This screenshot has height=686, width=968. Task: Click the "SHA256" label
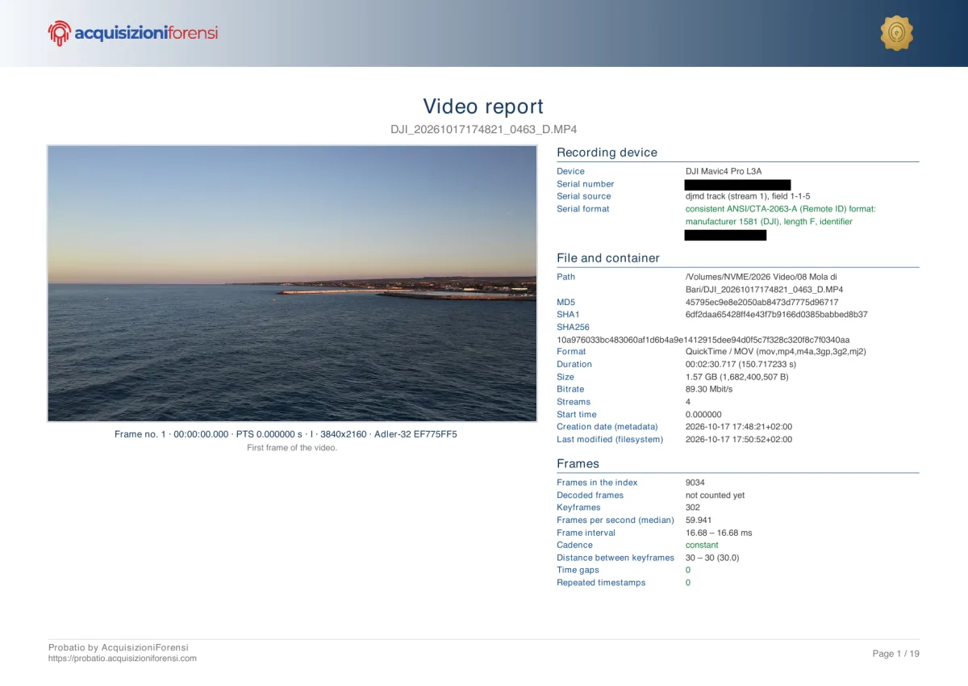(573, 328)
